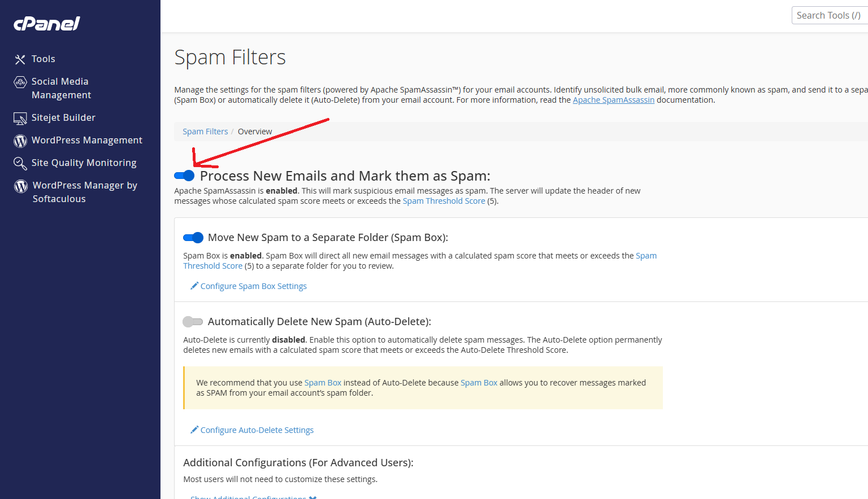The width and height of the screenshot is (868, 499).
Task: Disable Move New Spam to Separate Folder toggle
Action: click(193, 238)
